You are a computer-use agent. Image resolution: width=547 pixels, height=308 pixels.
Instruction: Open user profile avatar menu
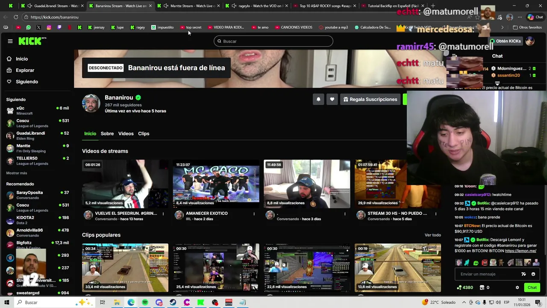click(x=530, y=41)
